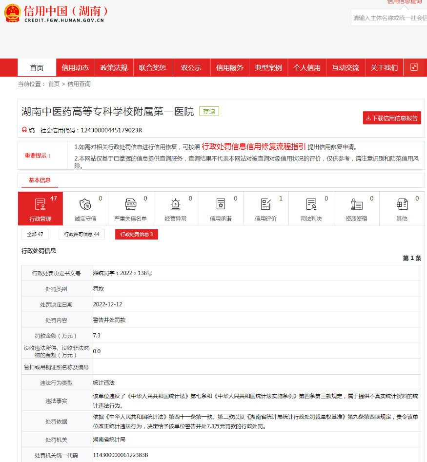Image resolution: width=427 pixels, height=462 pixels.
Task: Download the credit information report
Action: click(391, 118)
